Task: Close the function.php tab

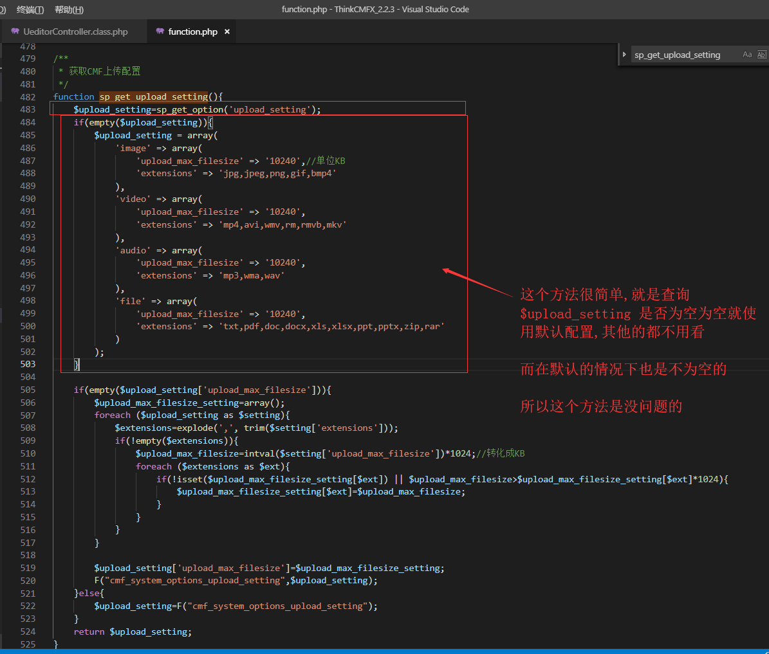Action: pos(227,32)
